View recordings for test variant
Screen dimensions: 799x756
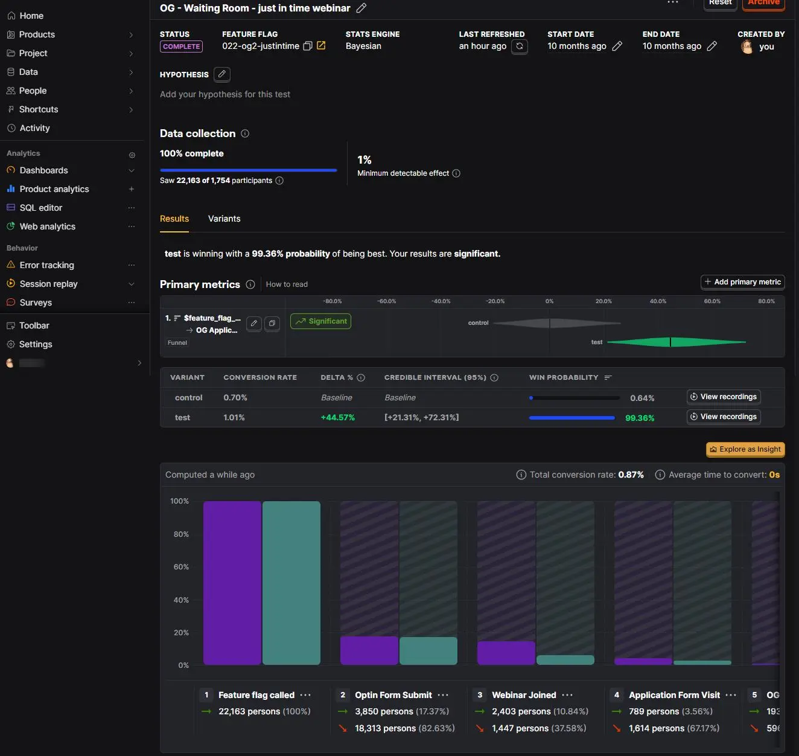724,417
